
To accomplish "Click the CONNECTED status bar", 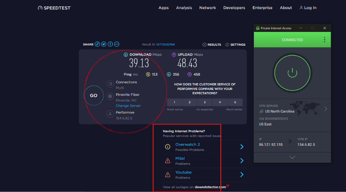I will click(293, 40).
